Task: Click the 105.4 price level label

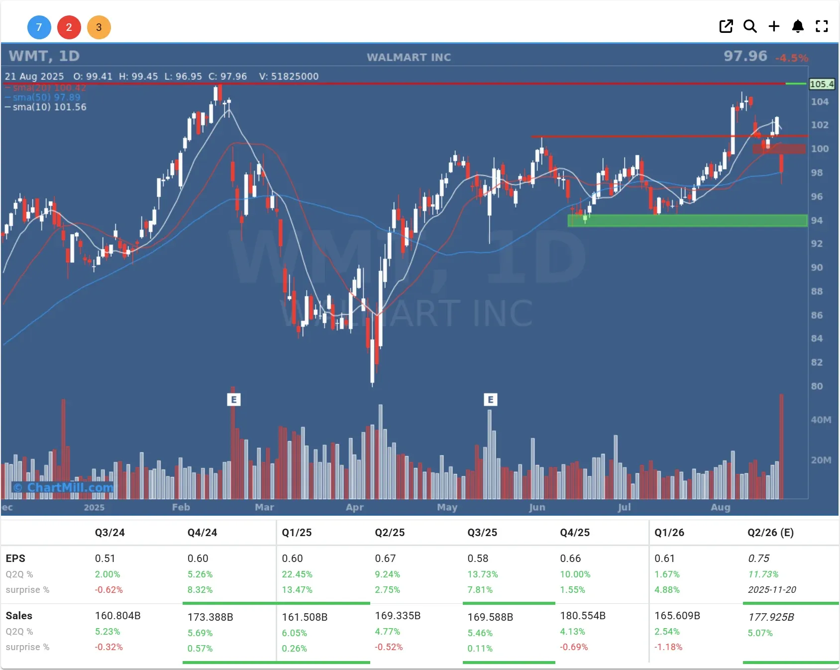Action: [822, 84]
